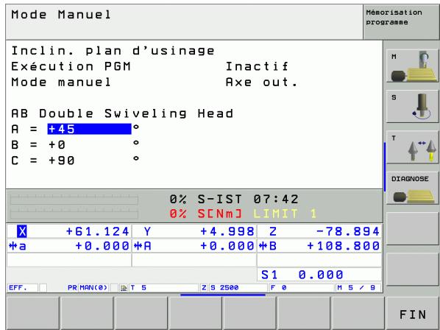
Task: Click the 07:42 time display
Action: click(x=276, y=199)
